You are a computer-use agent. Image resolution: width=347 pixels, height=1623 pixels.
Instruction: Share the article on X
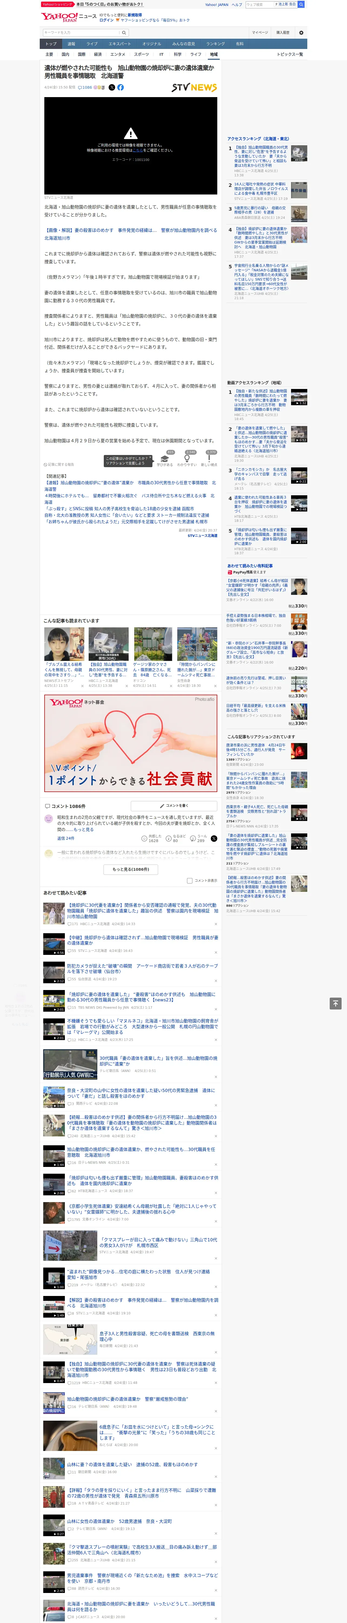(112, 88)
